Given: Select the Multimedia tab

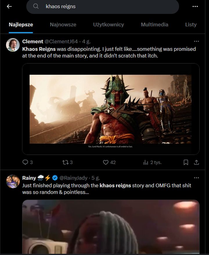Looking at the screenshot, I should pyautogui.click(x=154, y=25).
